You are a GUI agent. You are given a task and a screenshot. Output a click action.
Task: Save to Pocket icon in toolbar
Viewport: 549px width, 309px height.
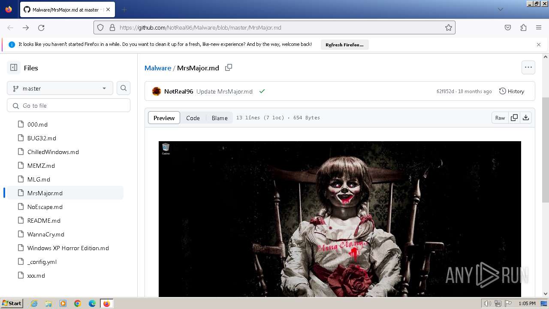508,27
